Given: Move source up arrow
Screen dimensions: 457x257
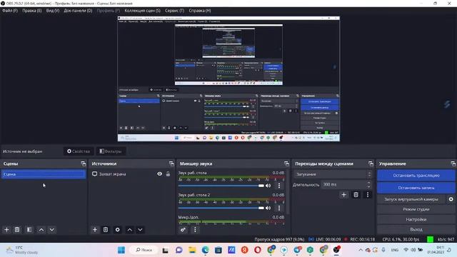Looking at the screenshot, I should tap(130, 230).
